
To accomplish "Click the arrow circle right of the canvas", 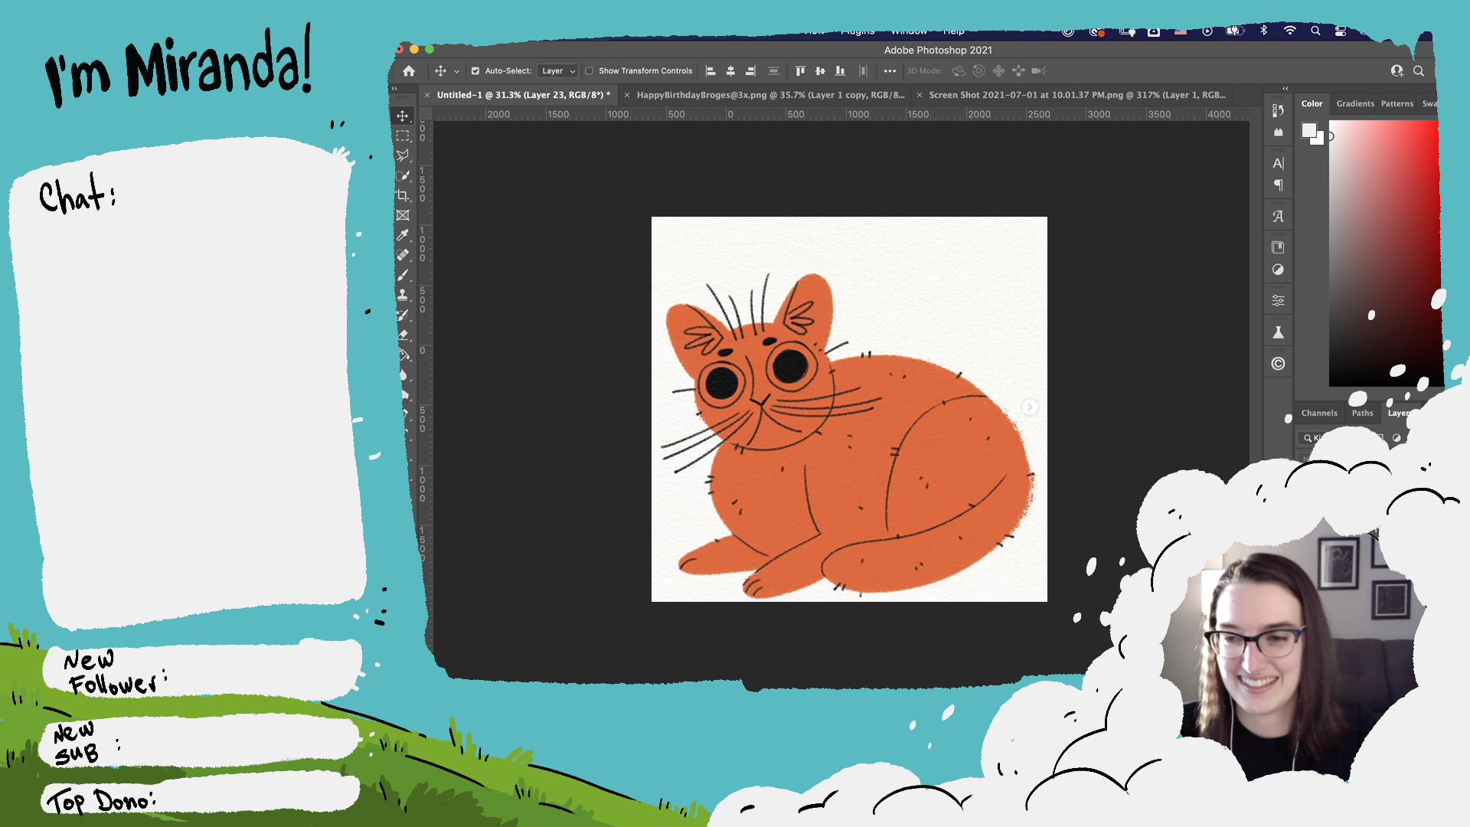I will coord(1030,407).
